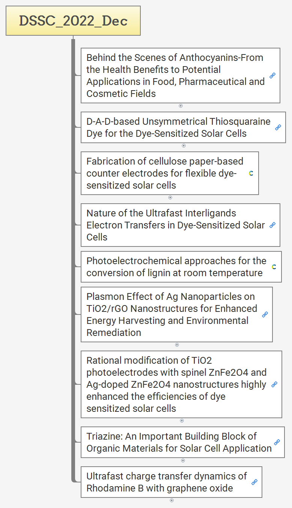Expand the Anthocyanins node with the plus circle
The image size is (292, 508).
tap(181, 106)
